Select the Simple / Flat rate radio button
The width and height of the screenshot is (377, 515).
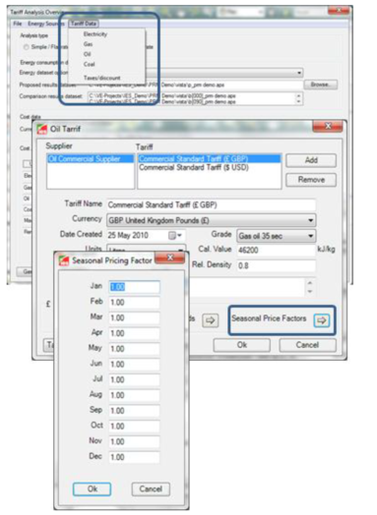pyautogui.click(x=26, y=47)
